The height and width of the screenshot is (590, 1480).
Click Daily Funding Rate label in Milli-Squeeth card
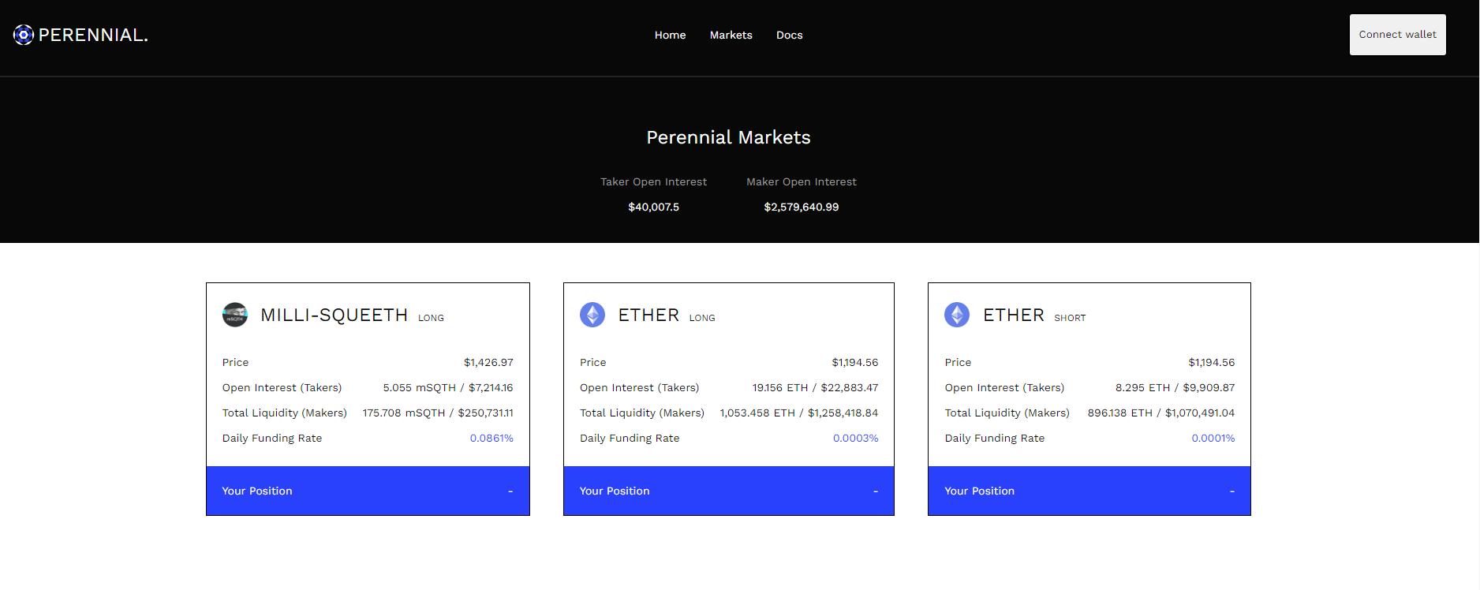[272, 438]
